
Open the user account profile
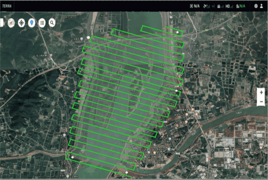click(x=261, y=6)
